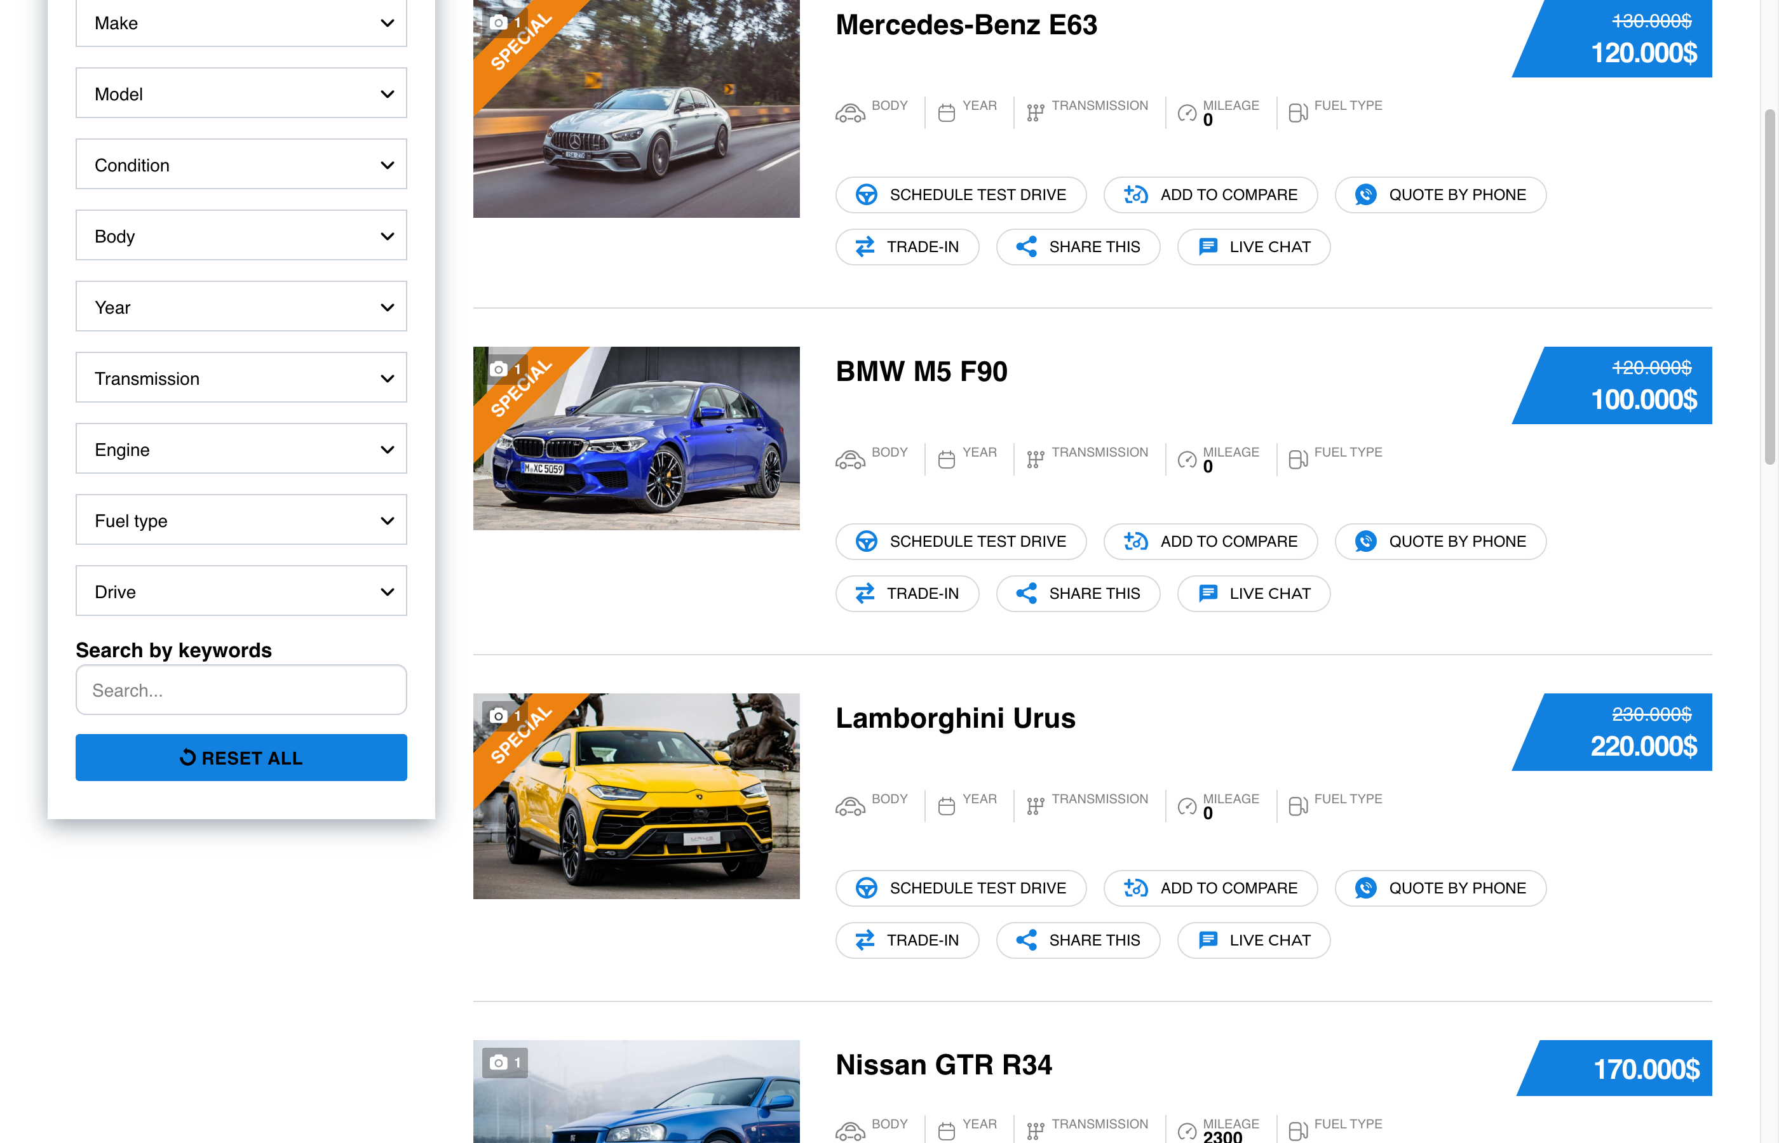
Task: Request quote by phone for Lamborghini Urus
Action: pos(1440,888)
